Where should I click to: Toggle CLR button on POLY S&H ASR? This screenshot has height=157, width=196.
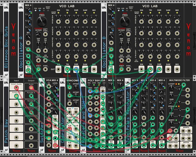click(104, 85)
